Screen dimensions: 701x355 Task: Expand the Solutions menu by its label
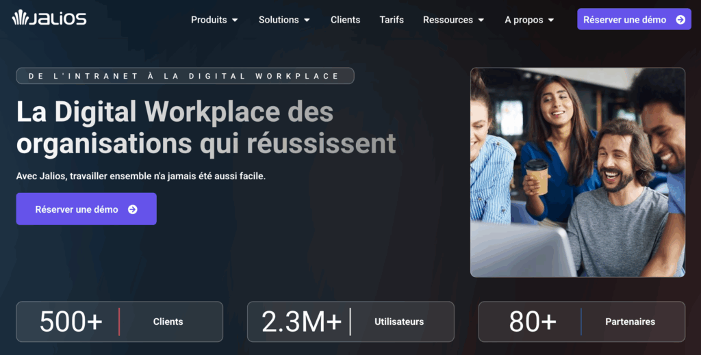278,20
